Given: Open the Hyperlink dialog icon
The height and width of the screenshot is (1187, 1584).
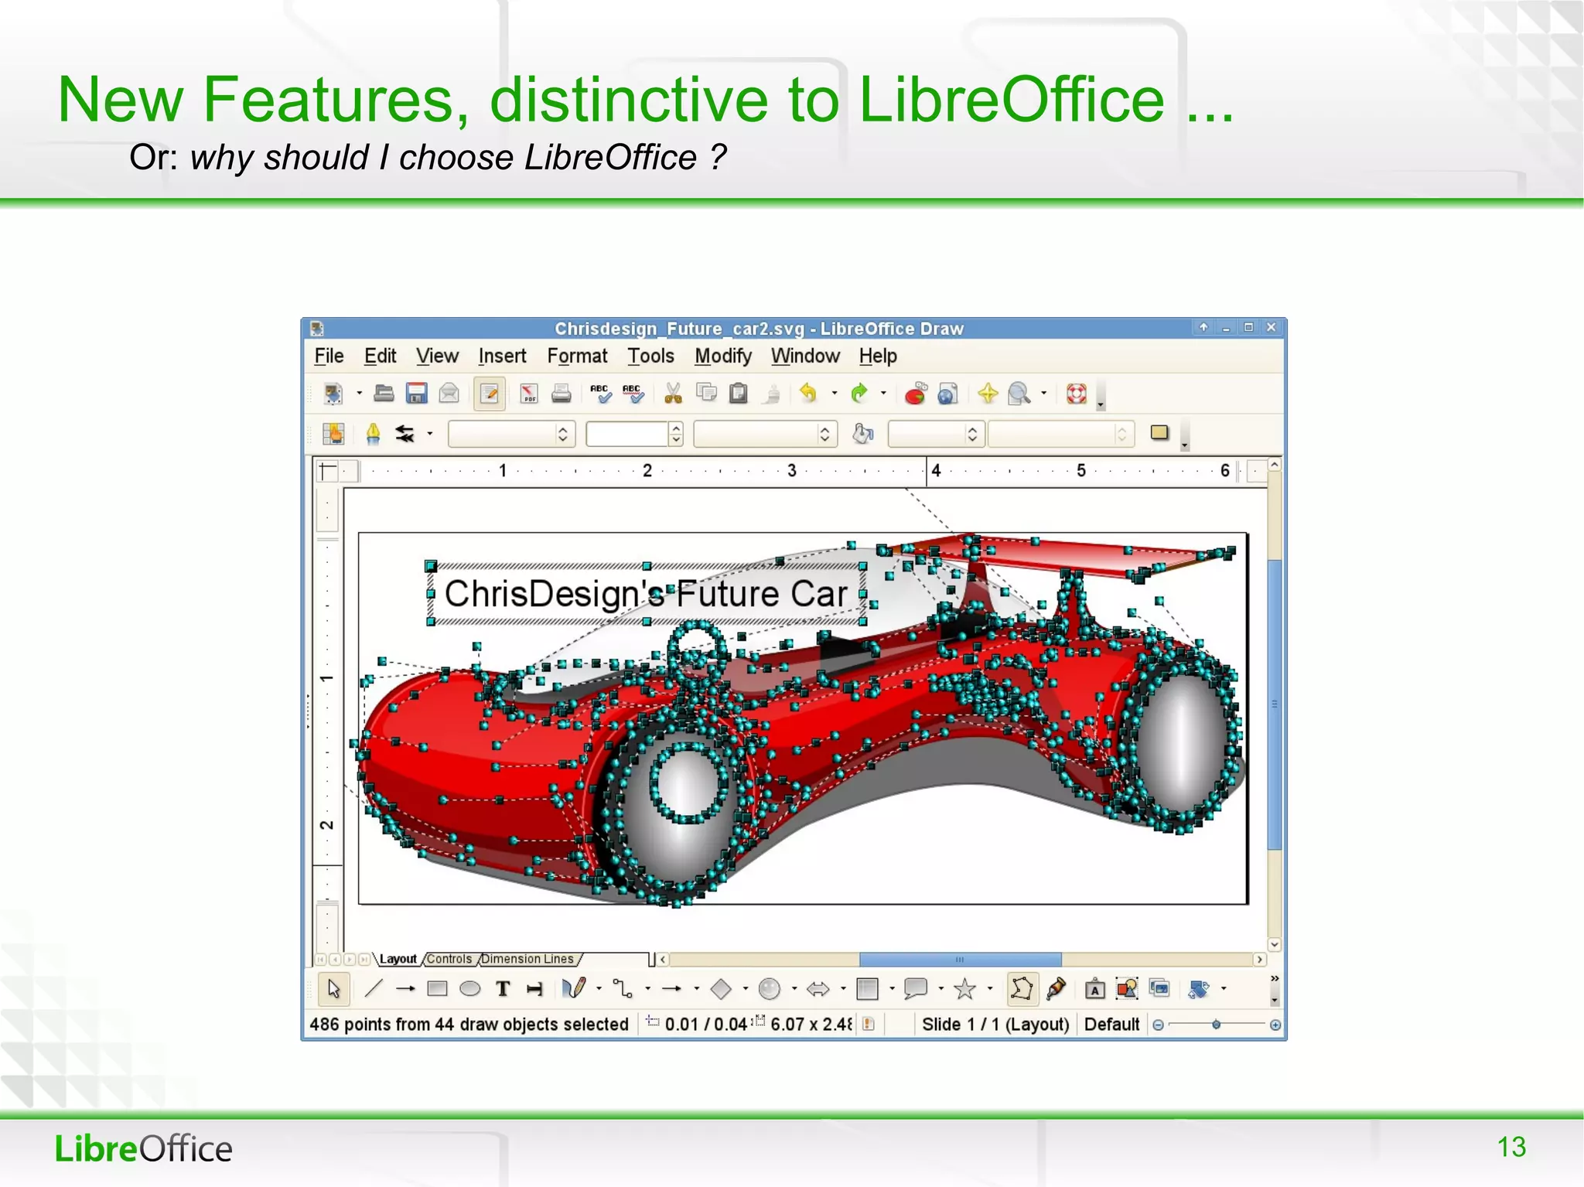Looking at the screenshot, I should [x=948, y=394].
